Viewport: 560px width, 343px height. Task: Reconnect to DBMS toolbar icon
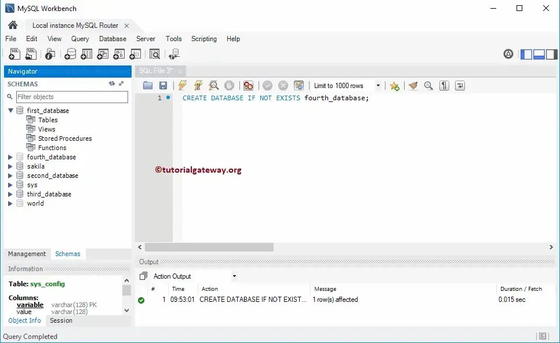[x=174, y=54]
